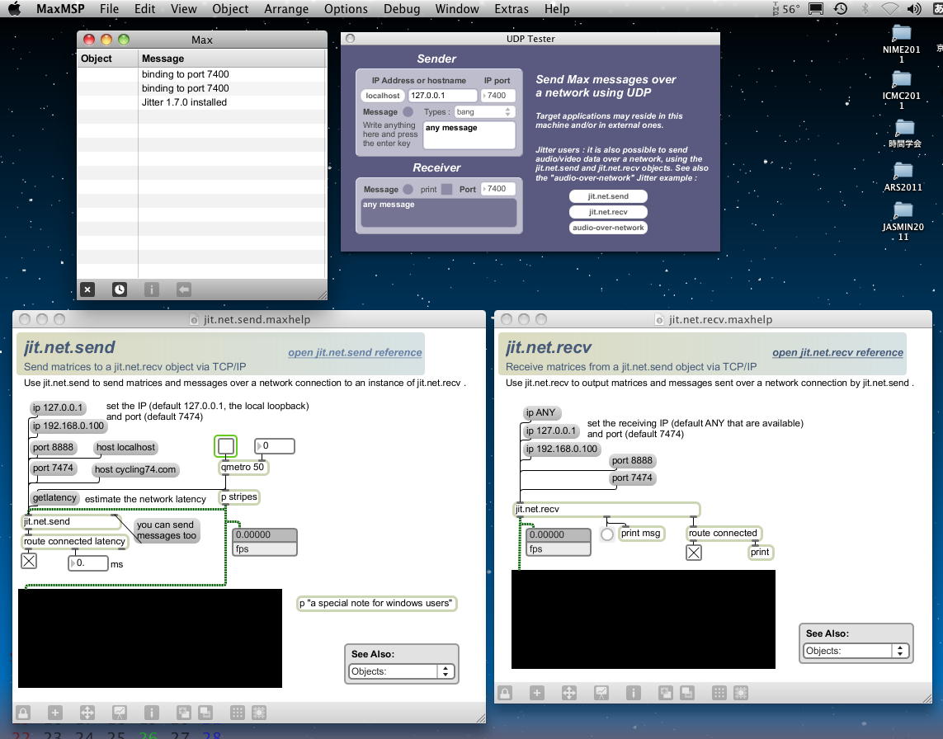Click info icon in Max window toolbar
This screenshot has width=943, height=739.
[152, 289]
